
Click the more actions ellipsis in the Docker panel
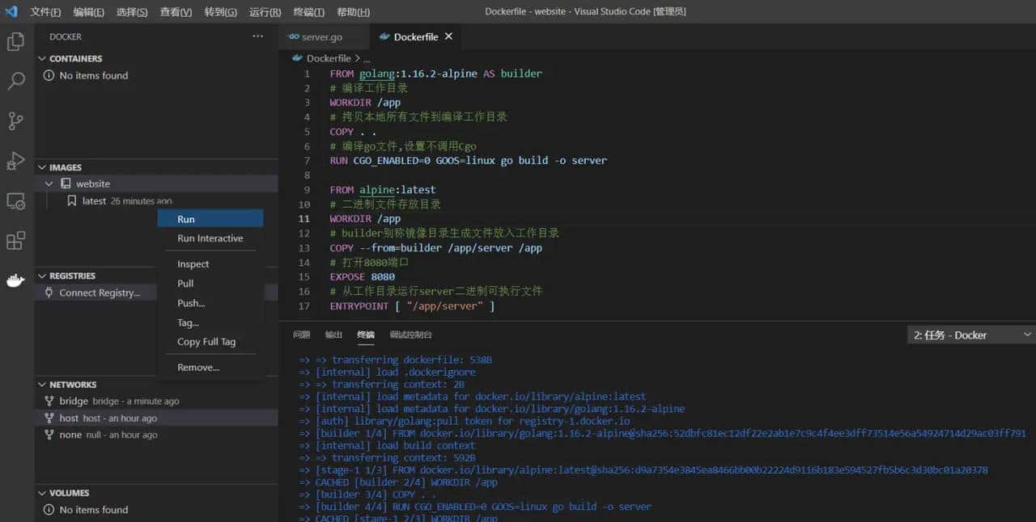coord(257,36)
